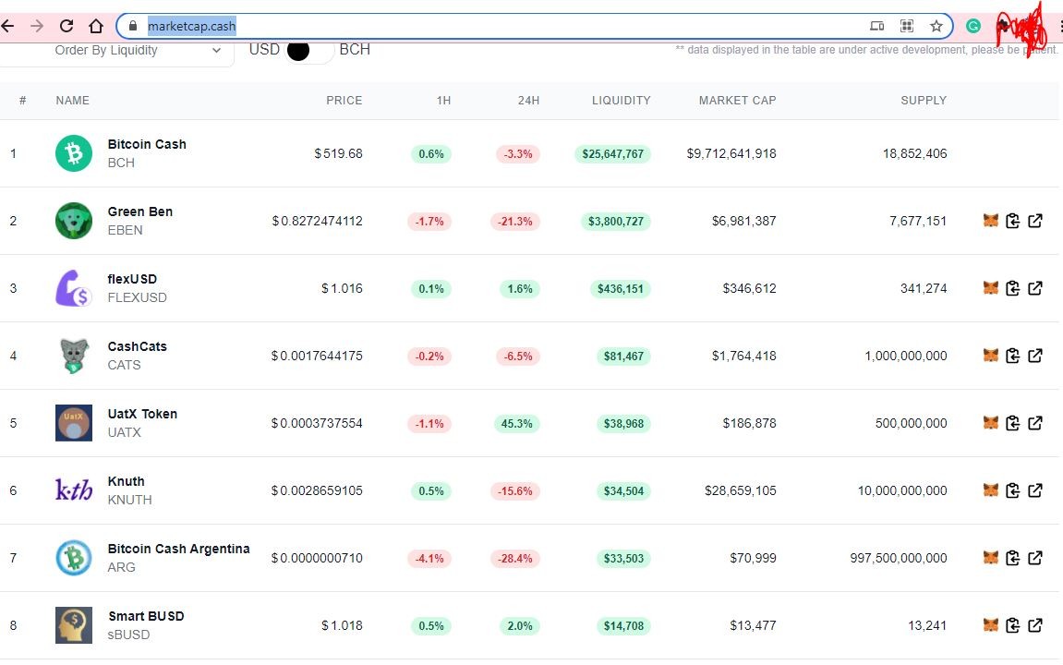Click Bitcoin Cash 24H -3.3% badge
Image resolution: width=1063 pixels, height=665 pixels.
click(x=518, y=154)
